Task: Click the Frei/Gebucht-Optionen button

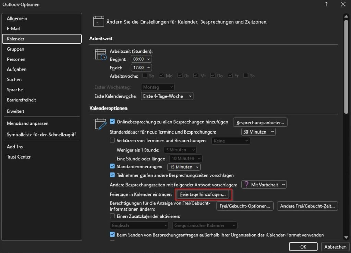Action: [245, 206]
